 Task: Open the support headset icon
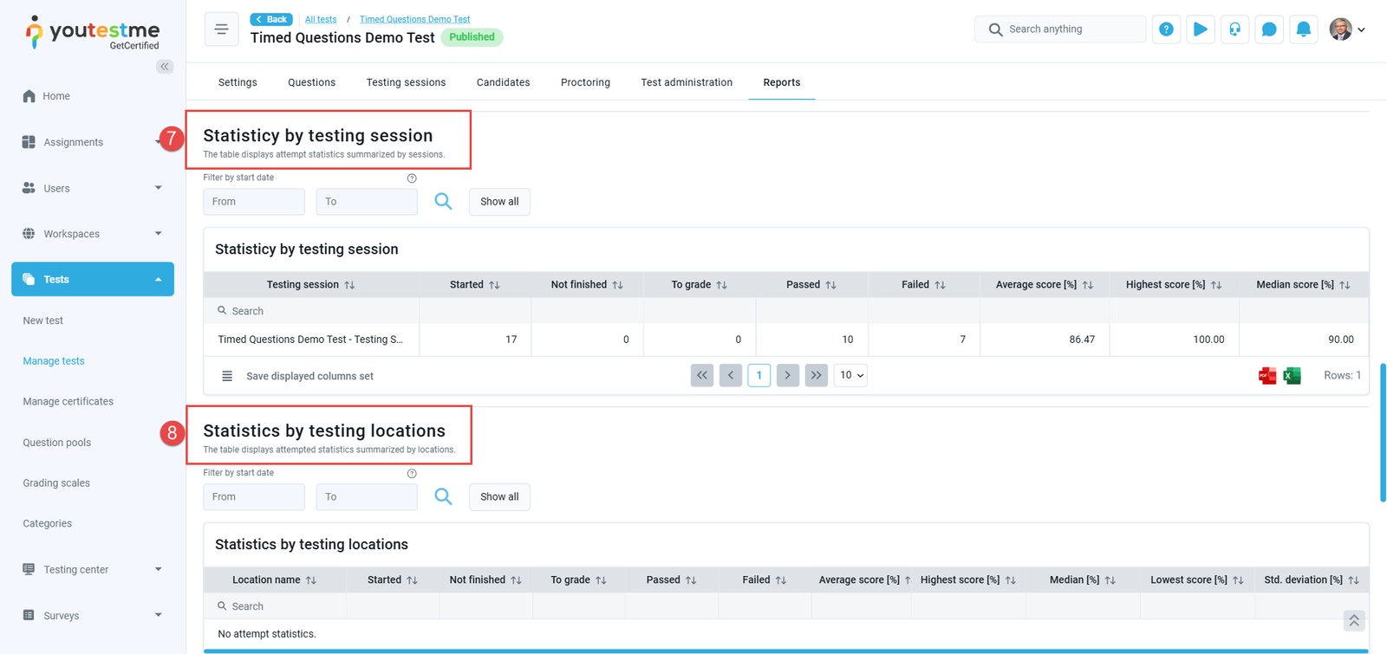[1234, 29]
